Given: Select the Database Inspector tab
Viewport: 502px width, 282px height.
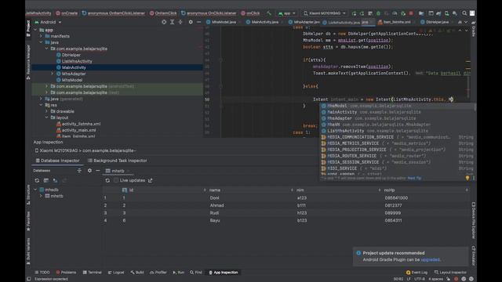Looking at the screenshot, I should 57,161.
